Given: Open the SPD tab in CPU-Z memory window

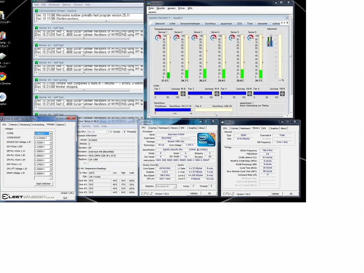Looking at the screenshot, I should pos(264,128).
